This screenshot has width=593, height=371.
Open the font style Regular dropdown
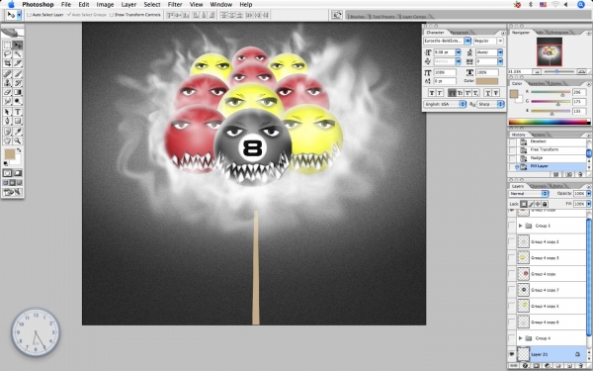pos(500,41)
